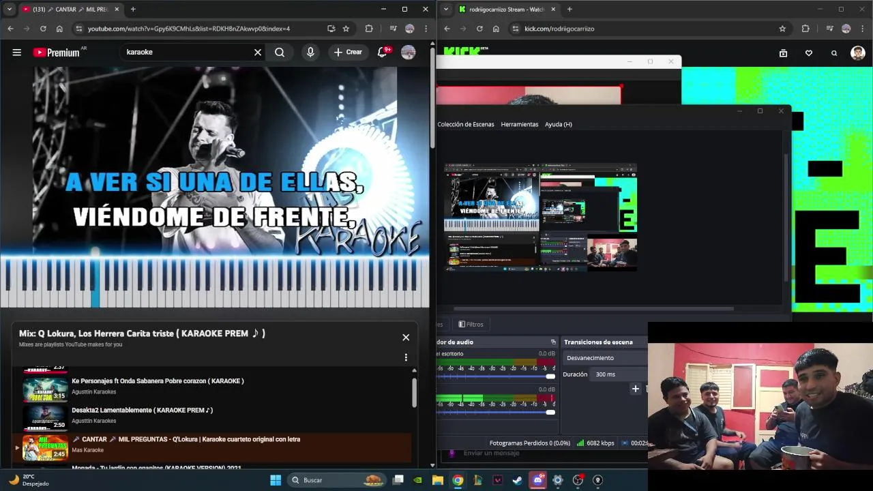
Task: Open OBS Ayuda (H) menu
Action: [x=559, y=124]
